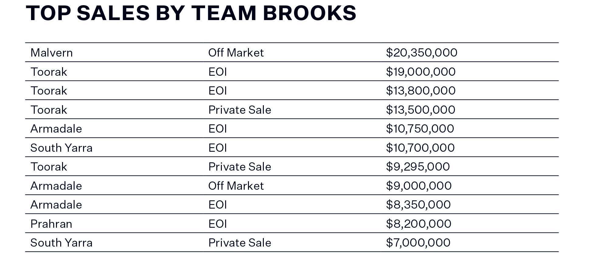The image size is (590, 256).
Task: Click the $9,295,000 price
Action: [417, 167]
